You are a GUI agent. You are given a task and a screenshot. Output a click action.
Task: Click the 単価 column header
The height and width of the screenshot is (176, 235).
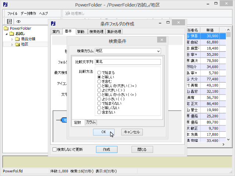[x=210, y=30]
